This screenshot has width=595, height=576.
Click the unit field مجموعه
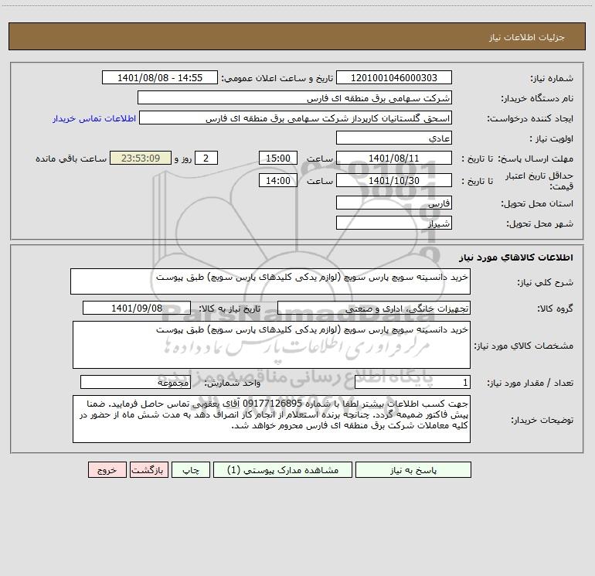[135, 383]
